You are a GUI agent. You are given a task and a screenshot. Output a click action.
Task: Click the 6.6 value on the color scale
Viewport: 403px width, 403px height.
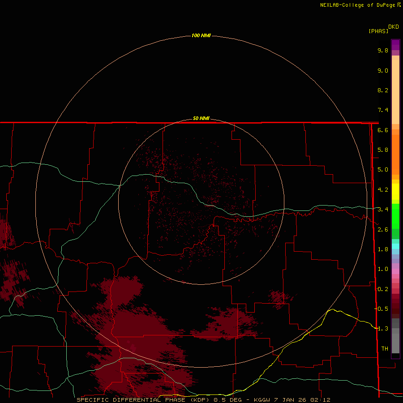[x=383, y=130]
